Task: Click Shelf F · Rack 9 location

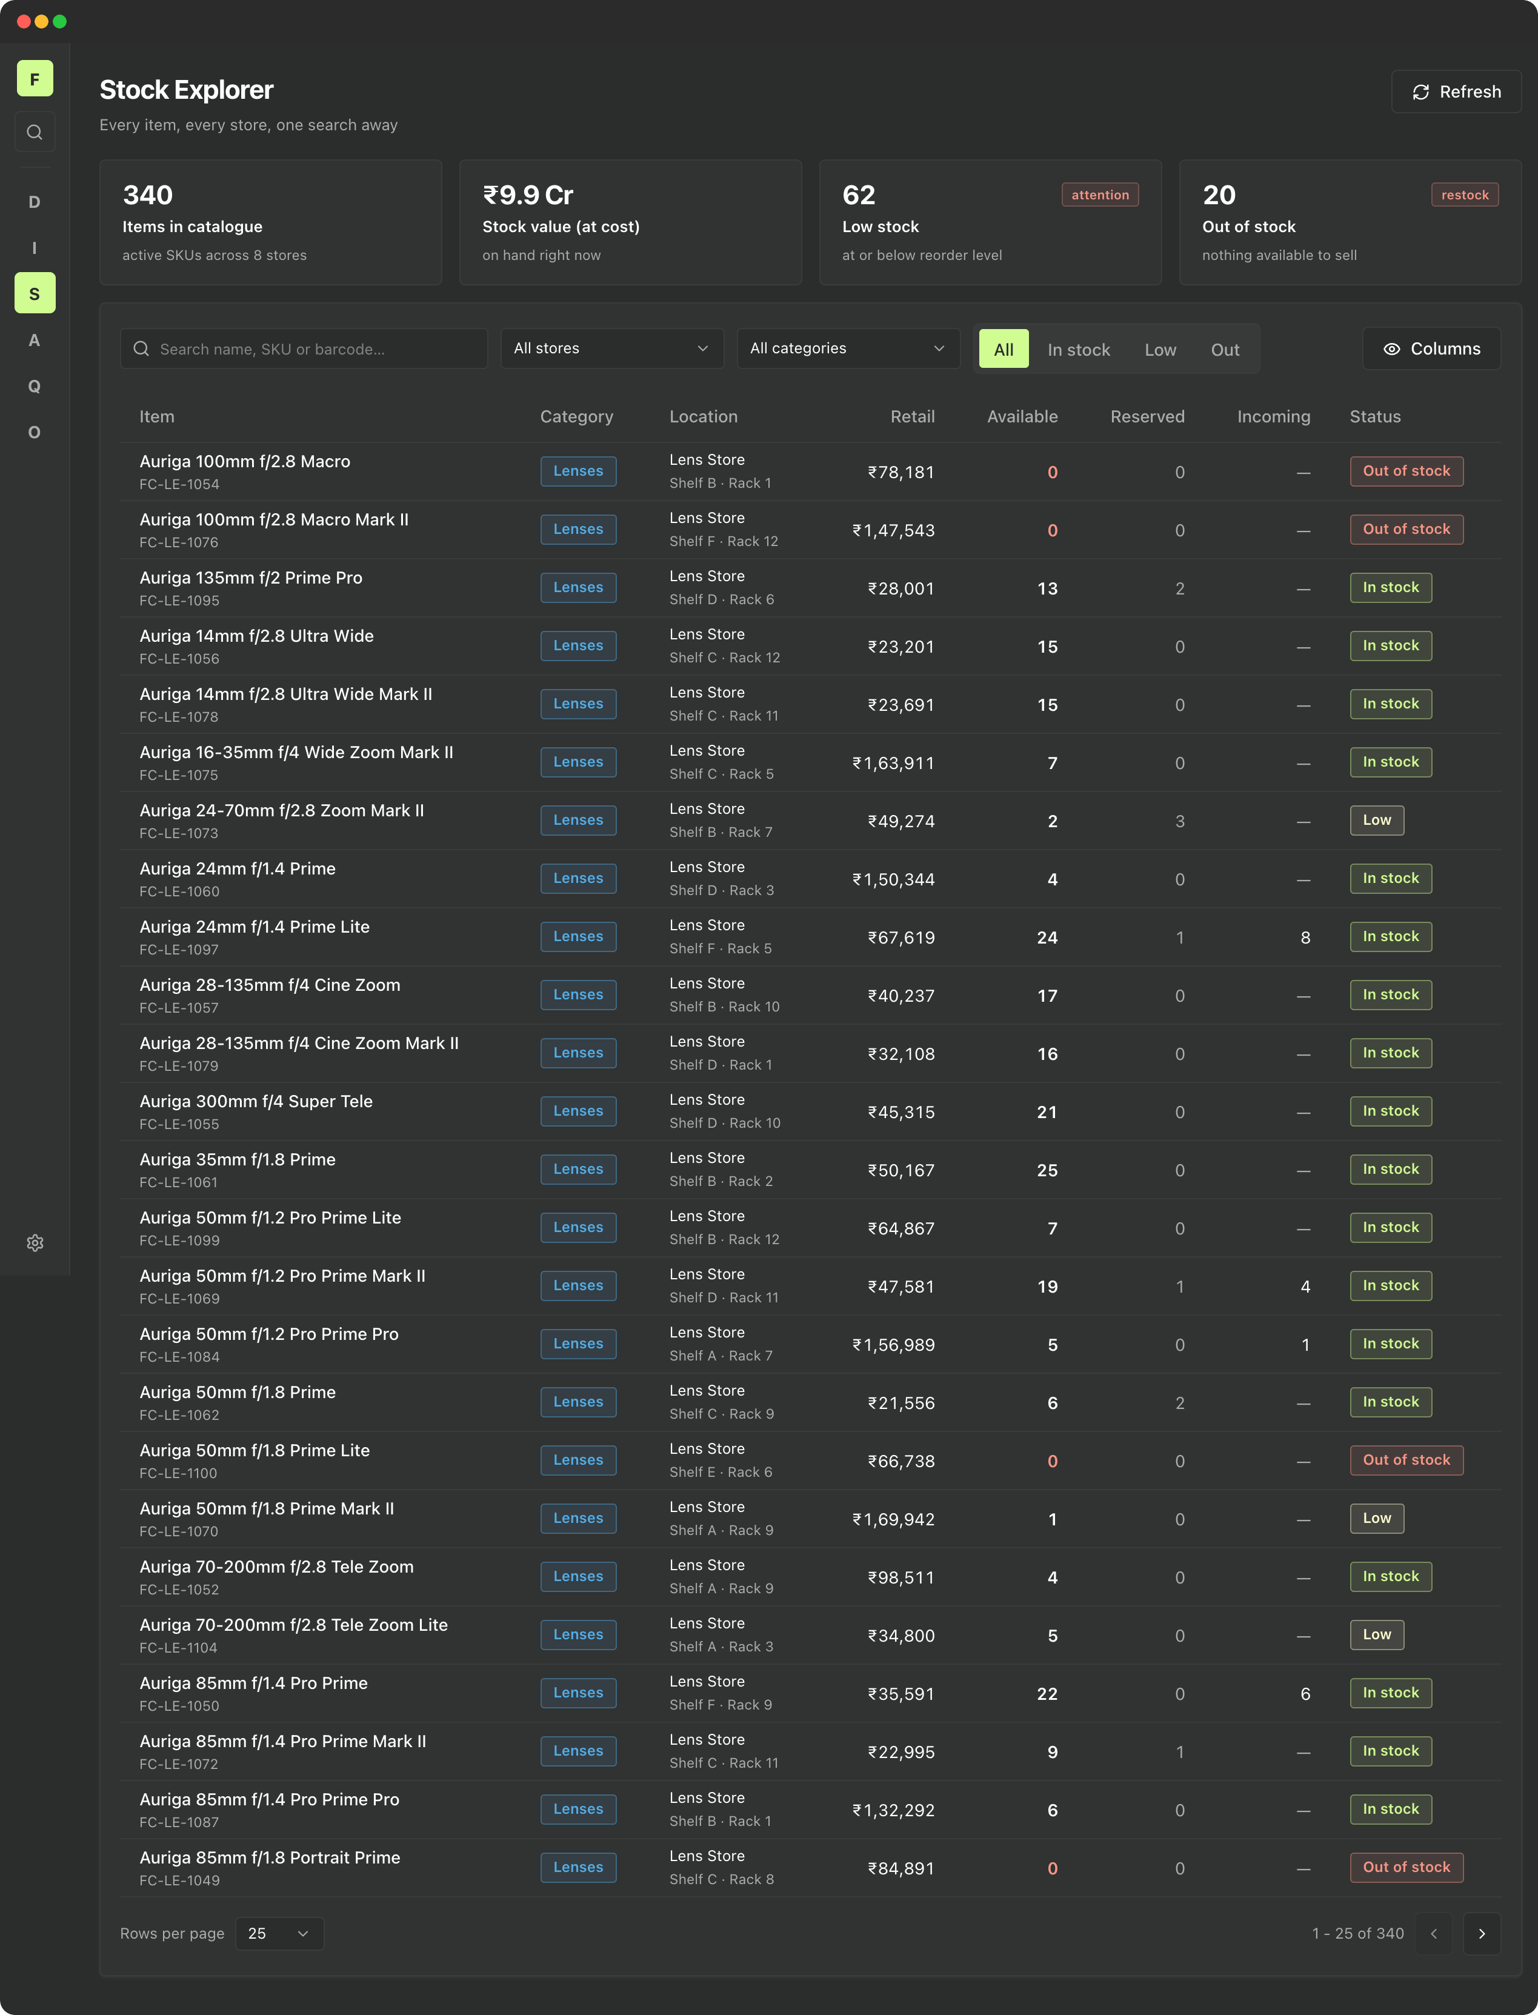Action: click(721, 1705)
